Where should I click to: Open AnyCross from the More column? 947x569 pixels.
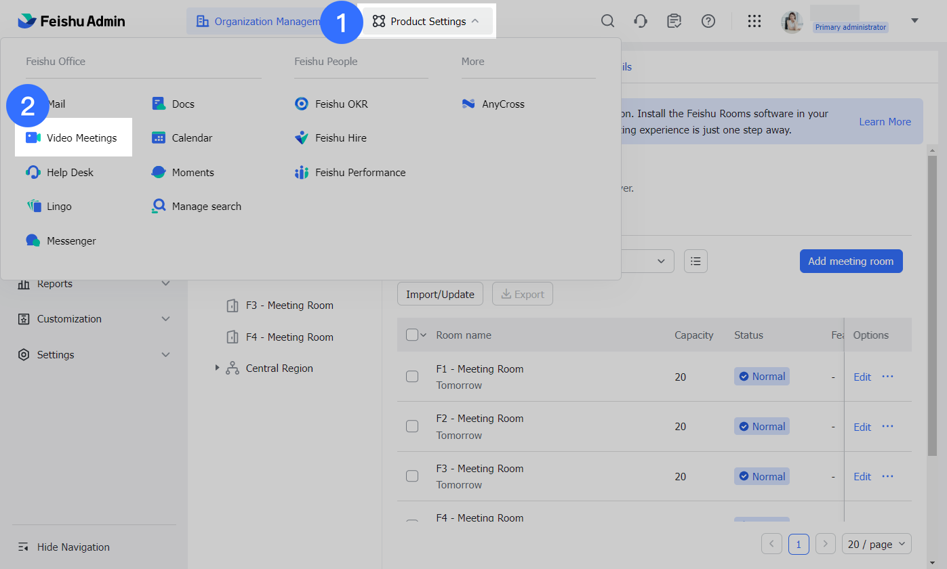tap(493, 104)
